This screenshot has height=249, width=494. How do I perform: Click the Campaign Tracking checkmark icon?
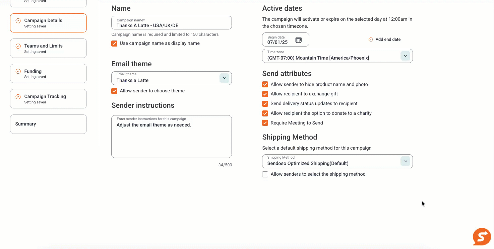[18, 97]
